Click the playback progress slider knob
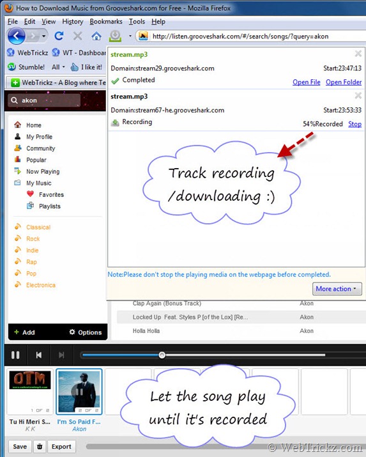Screen dimensions: 366x457 pos(162,355)
